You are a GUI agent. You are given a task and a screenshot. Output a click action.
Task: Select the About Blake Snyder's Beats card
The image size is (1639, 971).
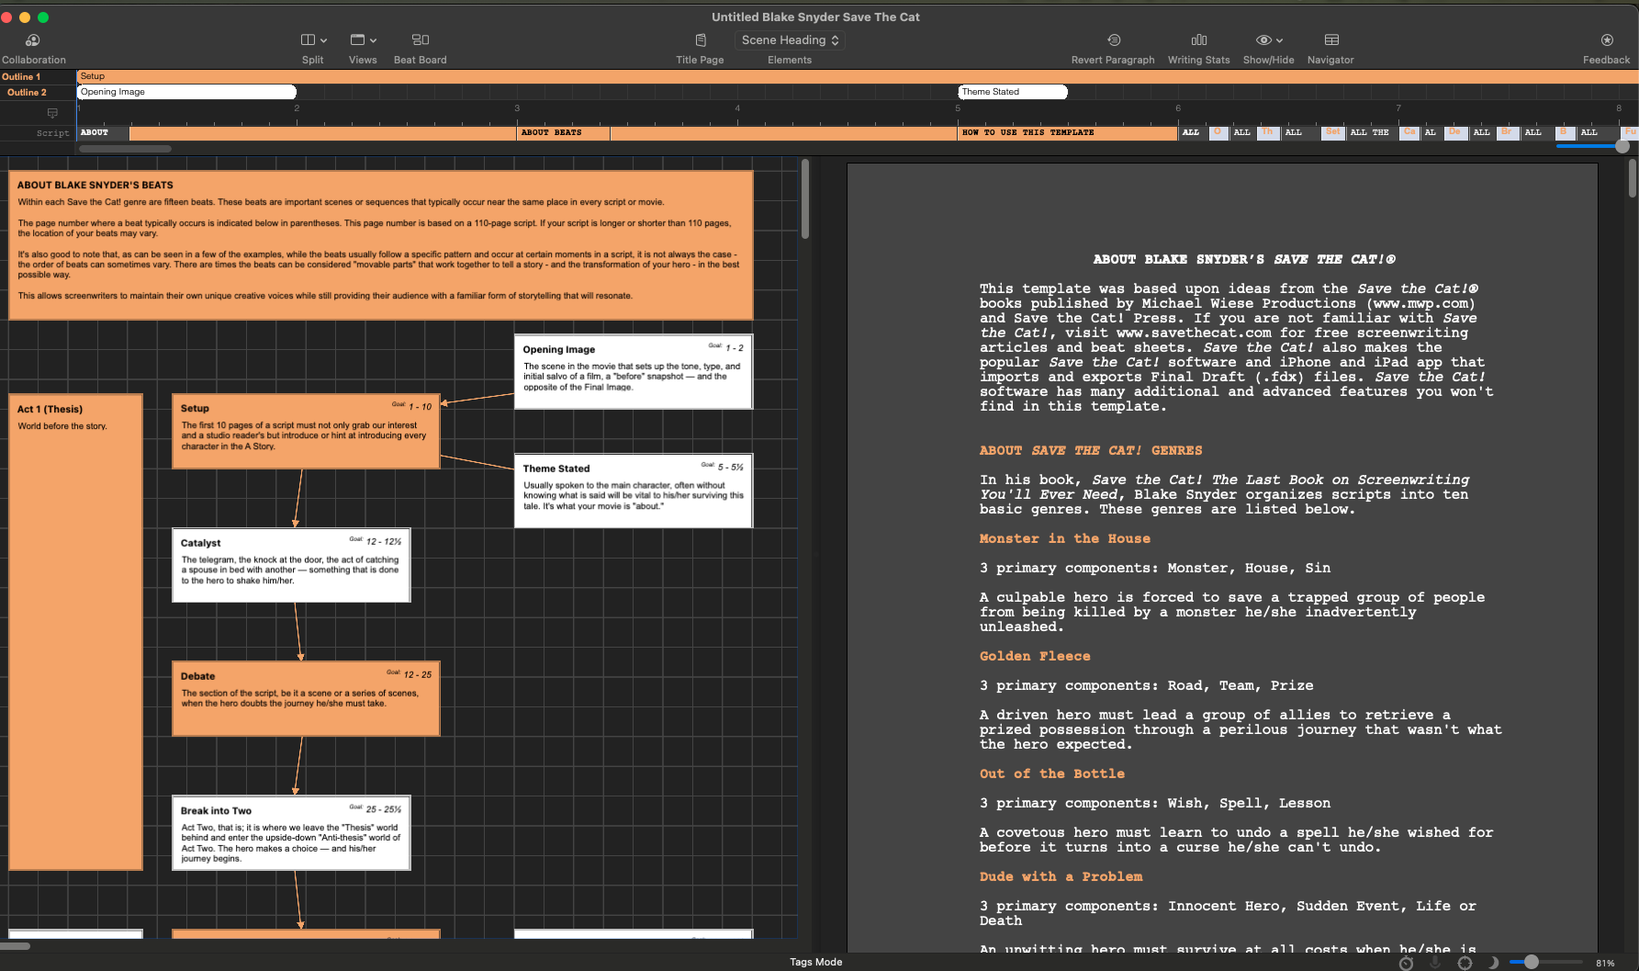pyautogui.click(x=381, y=245)
